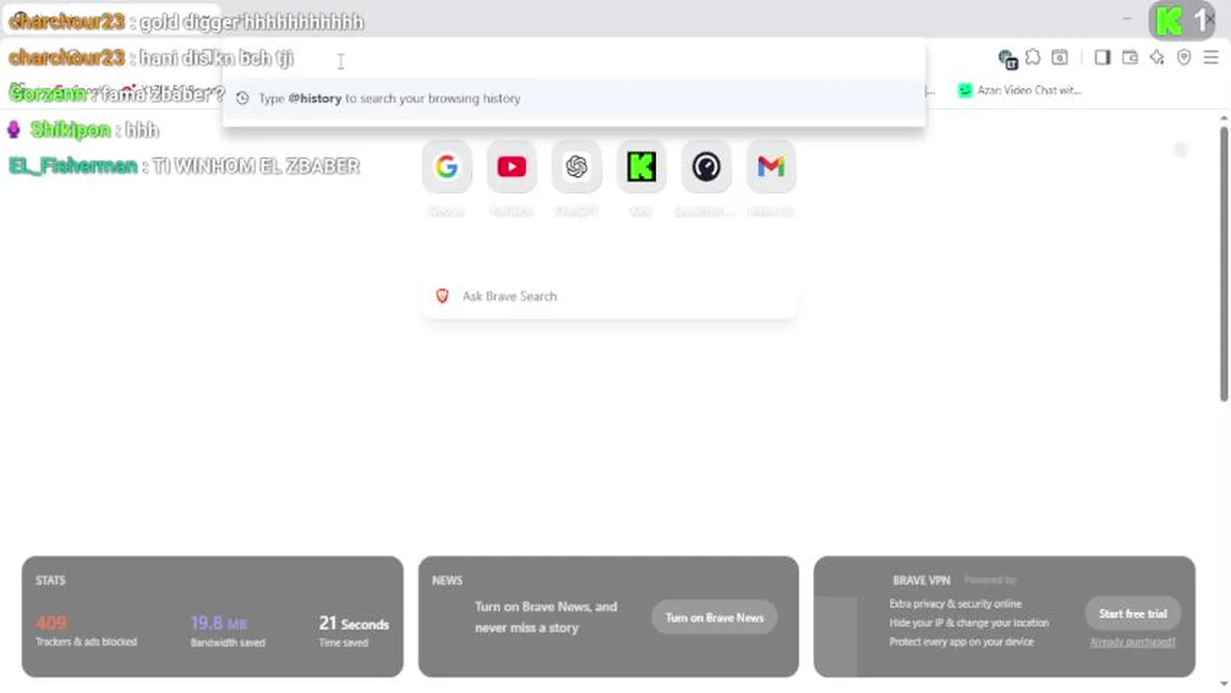Click the Shikipon username in chat
The width and height of the screenshot is (1231, 693).
[69, 130]
